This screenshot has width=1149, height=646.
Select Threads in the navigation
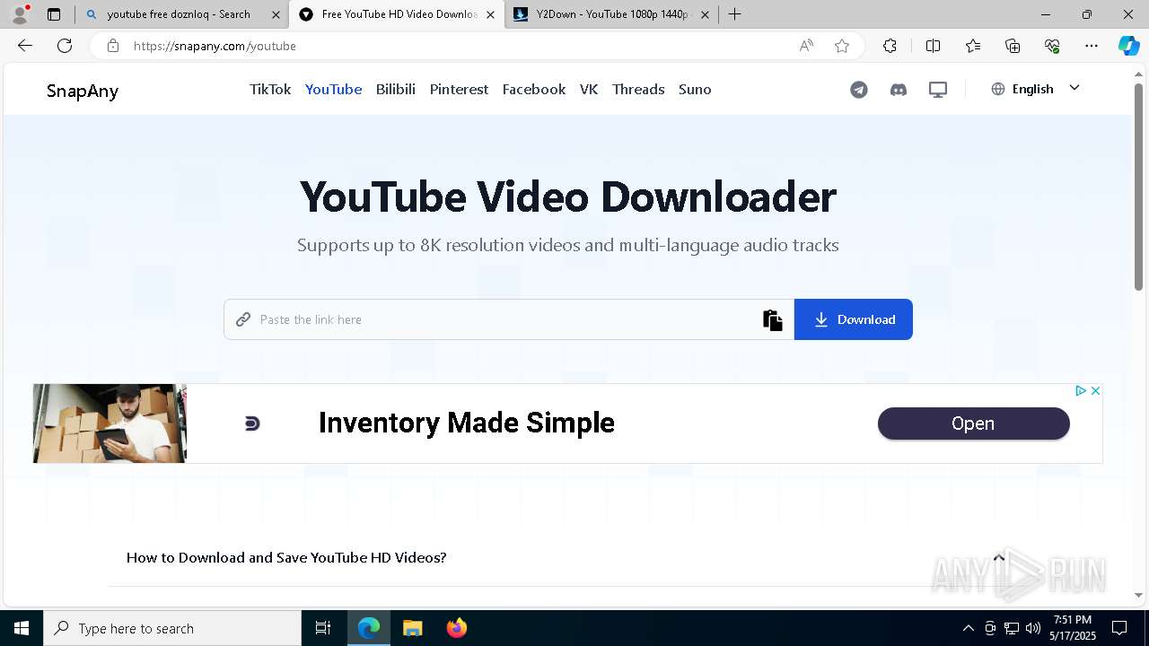(x=638, y=89)
